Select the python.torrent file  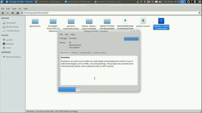pos(143,22)
